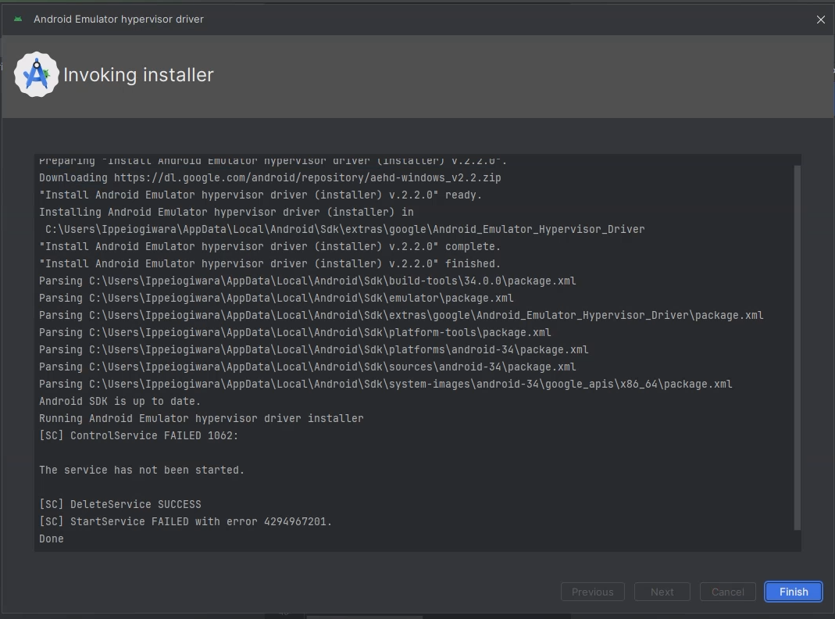This screenshot has height=619, width=835.
Task: Click the aehd-windows_v2.2.zip download URL line
Action: point(270,178)
